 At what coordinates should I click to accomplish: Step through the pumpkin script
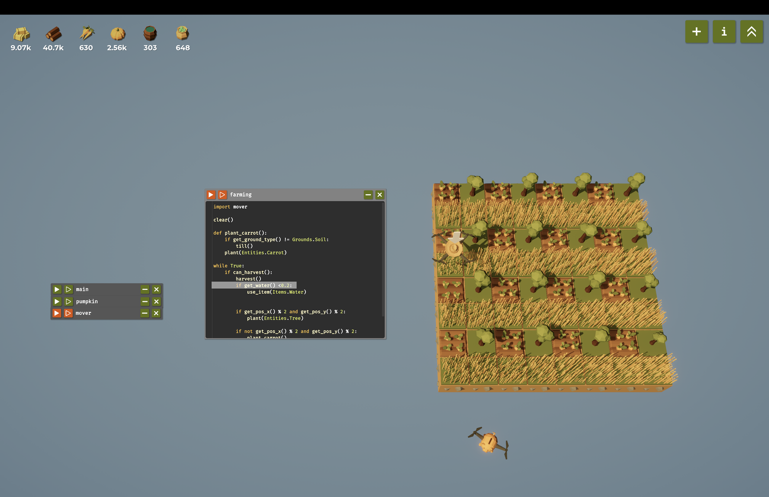pyautogui.click(x=69, y=301)
